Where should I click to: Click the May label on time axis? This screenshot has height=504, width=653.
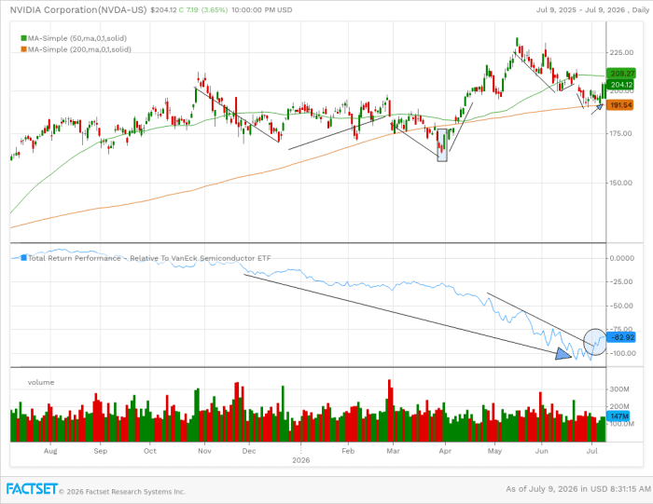[x=494, y=451]
